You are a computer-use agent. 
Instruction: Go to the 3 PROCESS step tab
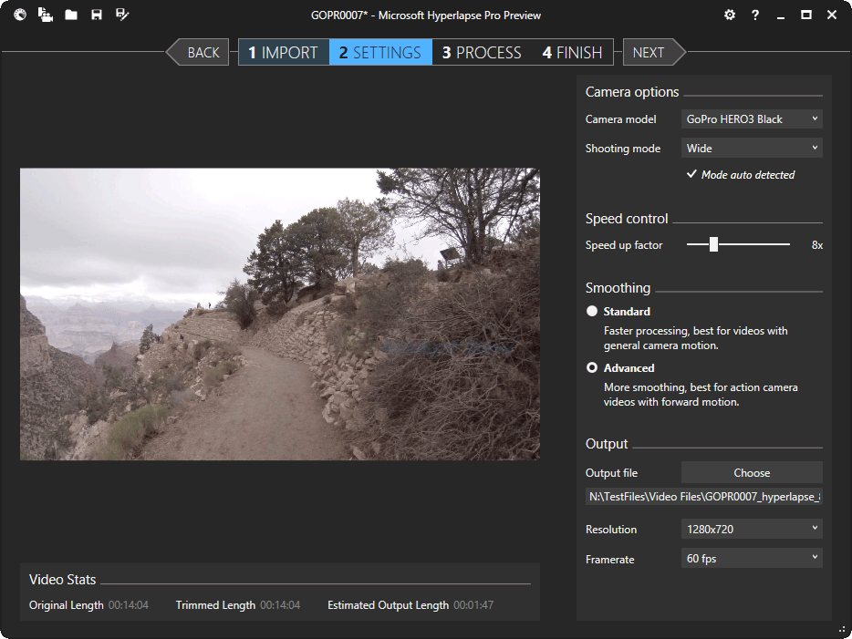point(482,52)
